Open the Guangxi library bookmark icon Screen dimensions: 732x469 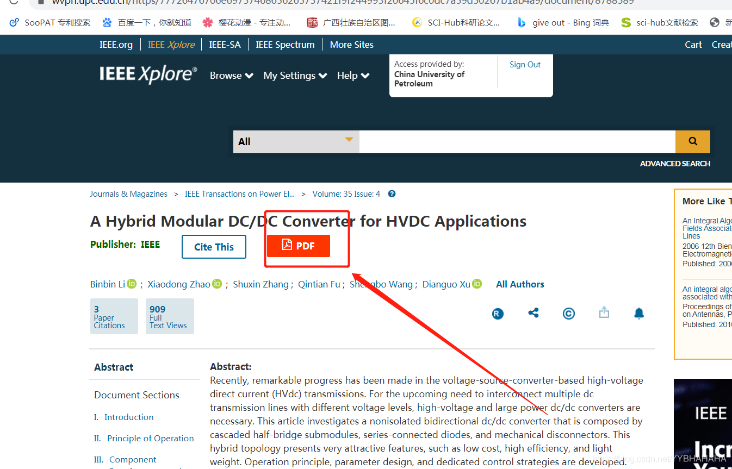tap(312, 22)
